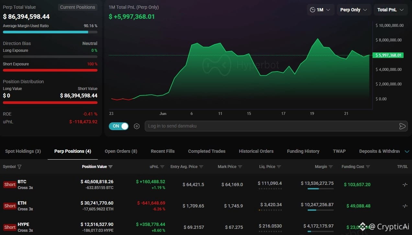Click the Current Positions button
412x235 pixels.
tap(78, 7)
